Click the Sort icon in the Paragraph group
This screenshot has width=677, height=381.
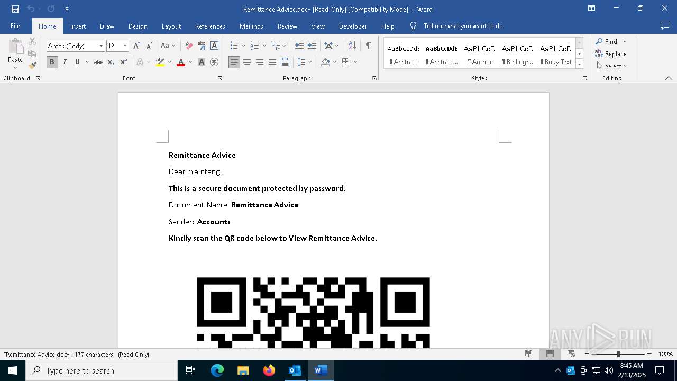(x=352, y=46)
